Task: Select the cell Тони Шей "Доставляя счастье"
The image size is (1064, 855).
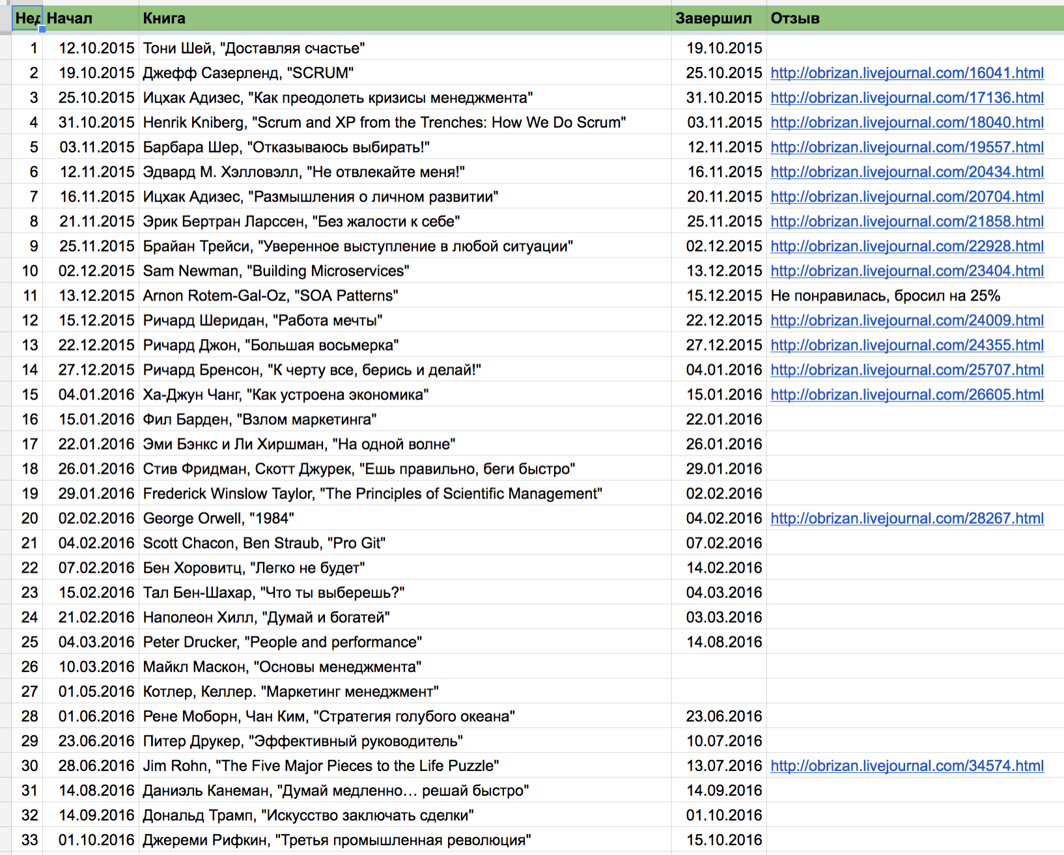Action: pos(405,48)
